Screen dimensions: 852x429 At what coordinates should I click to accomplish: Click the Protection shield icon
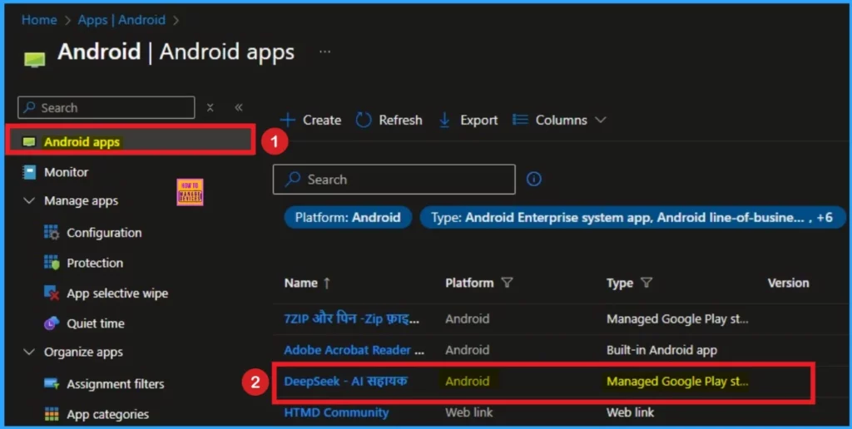[52, 263]
